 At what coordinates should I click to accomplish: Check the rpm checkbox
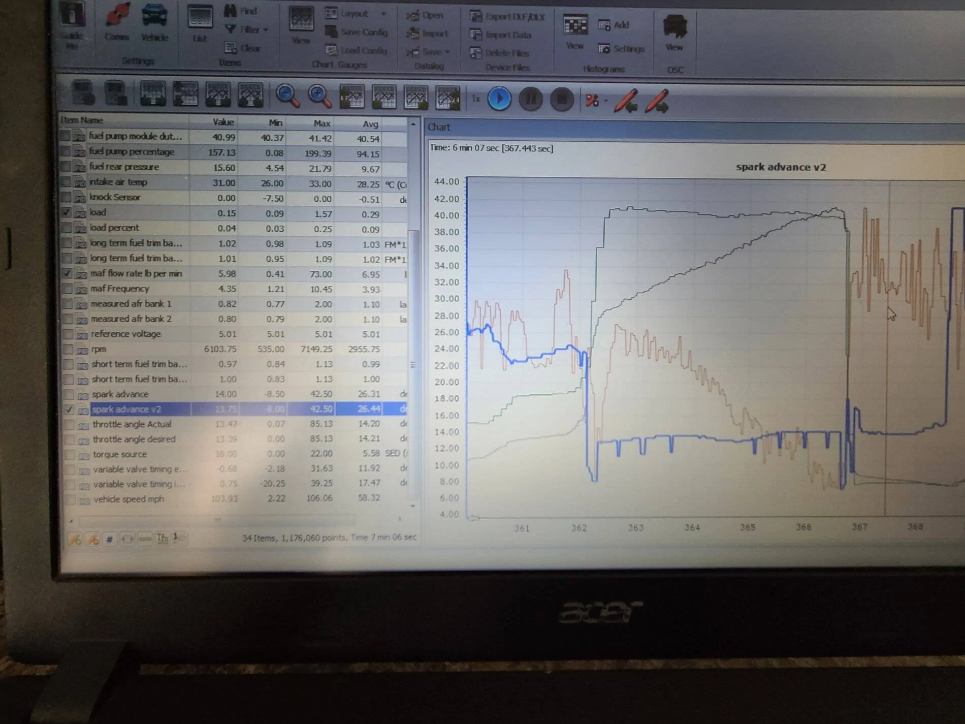(68, 349)
